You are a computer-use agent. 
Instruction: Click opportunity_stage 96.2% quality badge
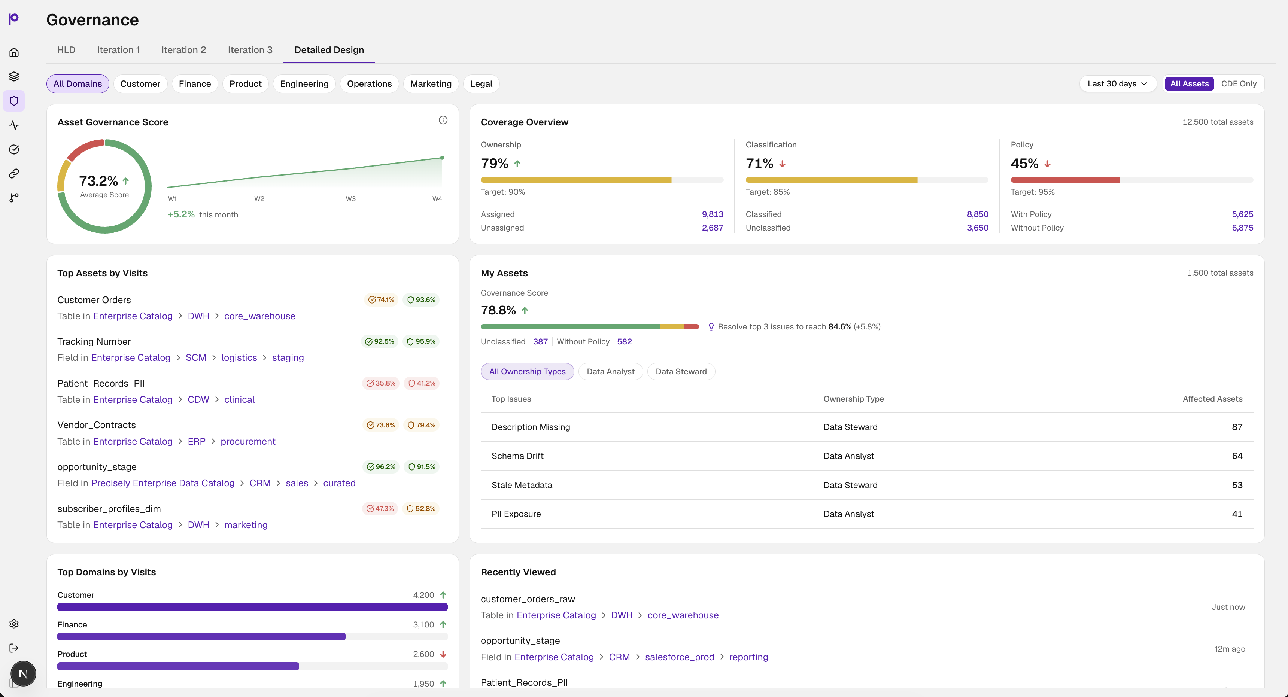380,467
